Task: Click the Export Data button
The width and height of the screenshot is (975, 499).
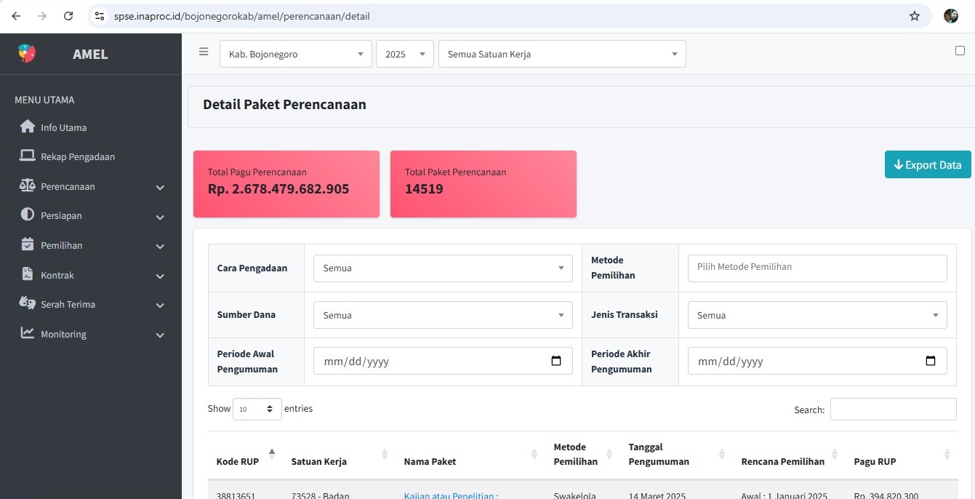Action: pos(927,164)
